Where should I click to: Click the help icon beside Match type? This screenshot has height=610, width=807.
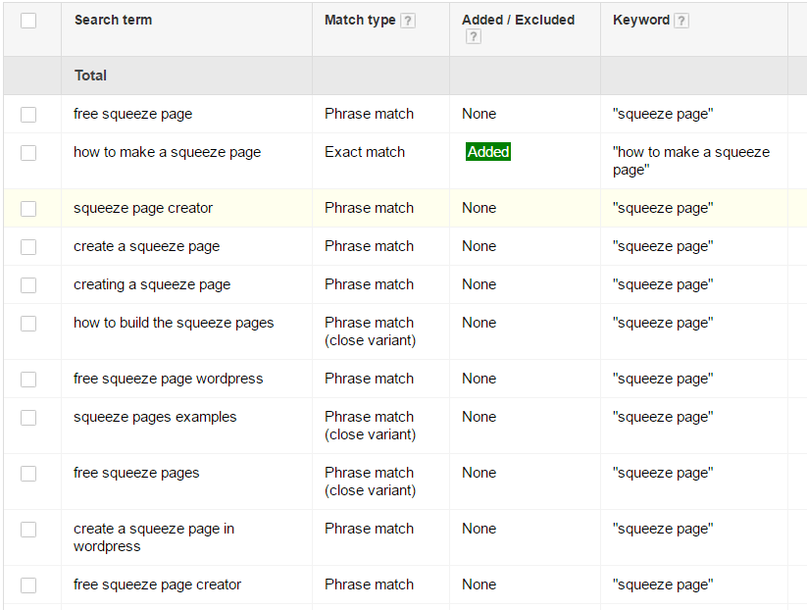pyautogui.click(x=408, y=21)
